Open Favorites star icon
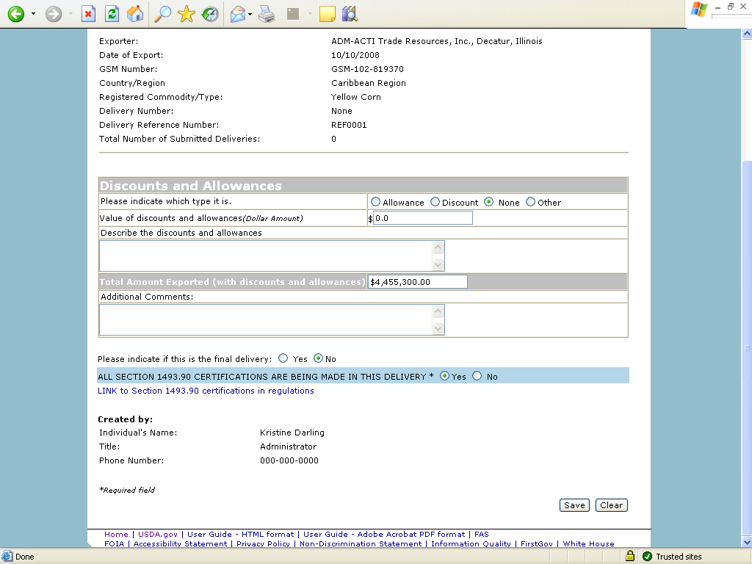The height and width of the screenshot is (564, 752). (186, 14)
